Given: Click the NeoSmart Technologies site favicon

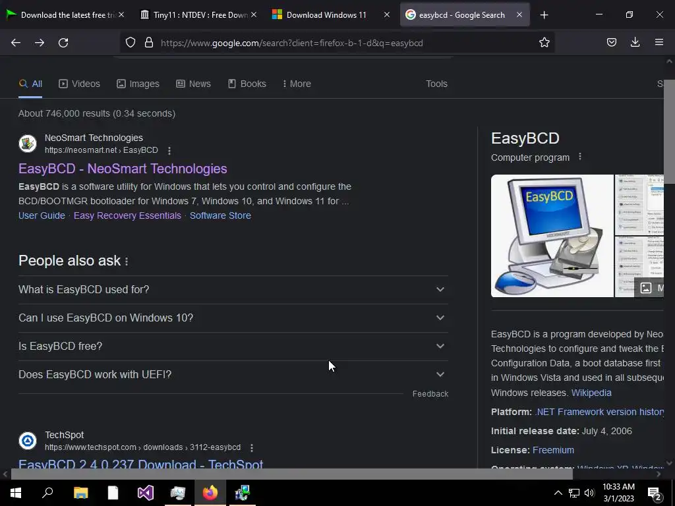Looking at the screenshot, I should 28,143.
